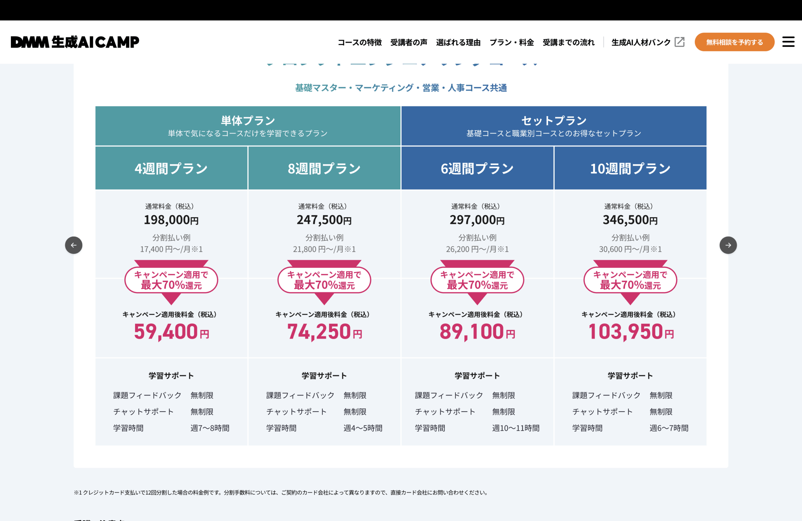802x521 pixels.
Task: Open the hamburger menu
Action: point(788,41)
